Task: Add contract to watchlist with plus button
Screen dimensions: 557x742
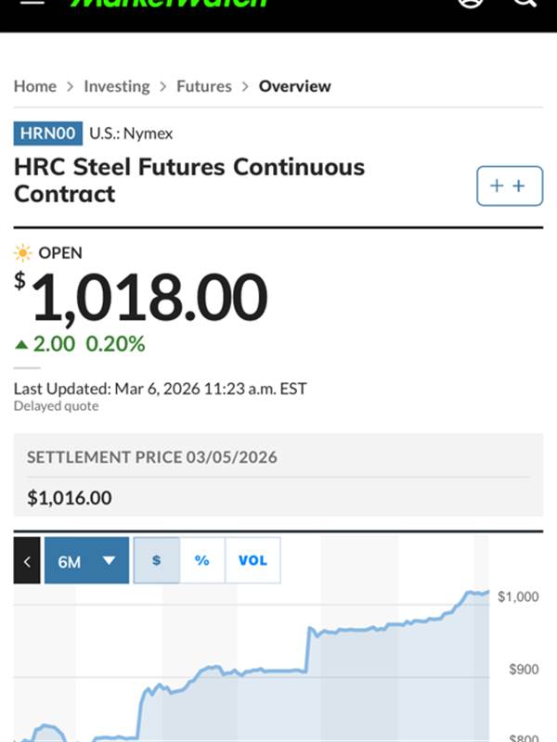Action: (509, 185)
